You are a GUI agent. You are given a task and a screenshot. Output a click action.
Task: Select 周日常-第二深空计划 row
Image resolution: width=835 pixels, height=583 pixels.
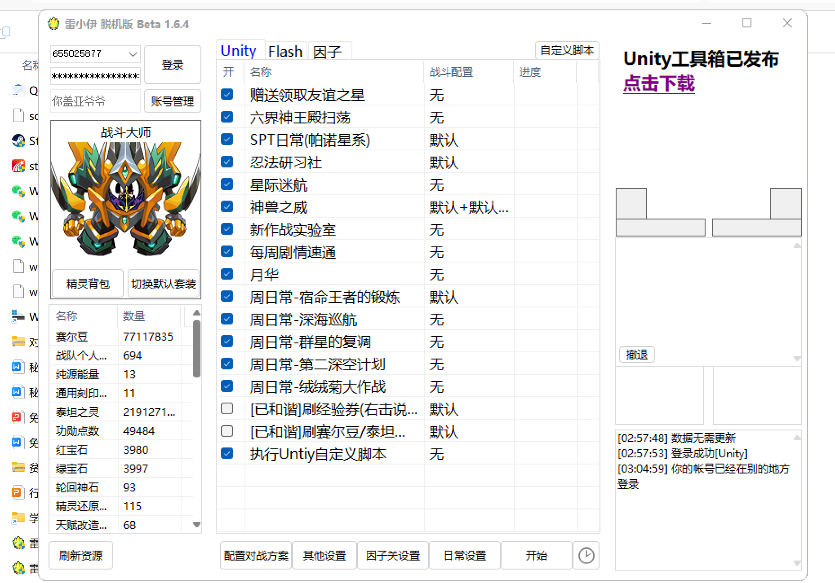[408, 364]
